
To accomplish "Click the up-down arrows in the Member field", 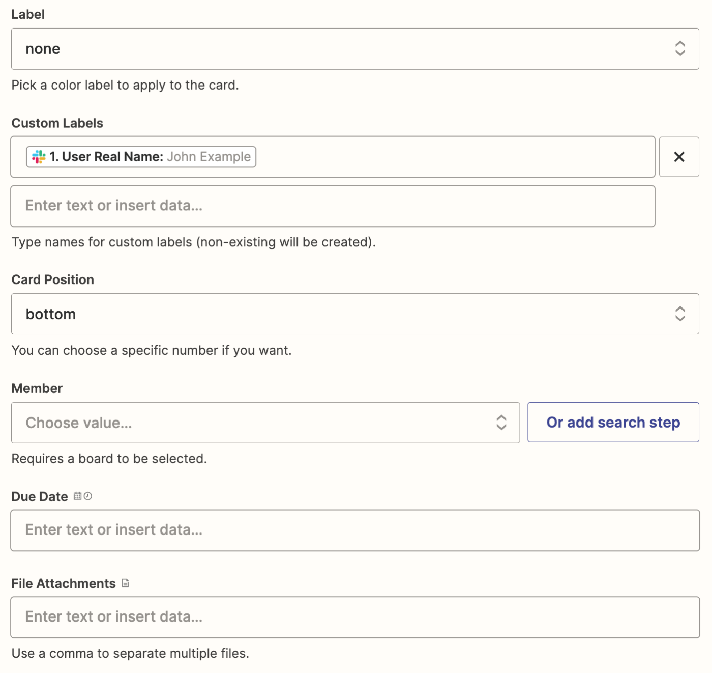I will (x=501, y=423).
